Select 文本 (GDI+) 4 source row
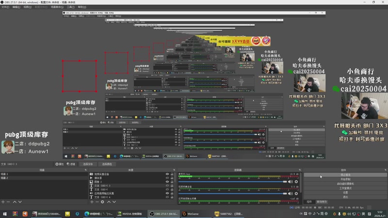 [x=132, y=197]
